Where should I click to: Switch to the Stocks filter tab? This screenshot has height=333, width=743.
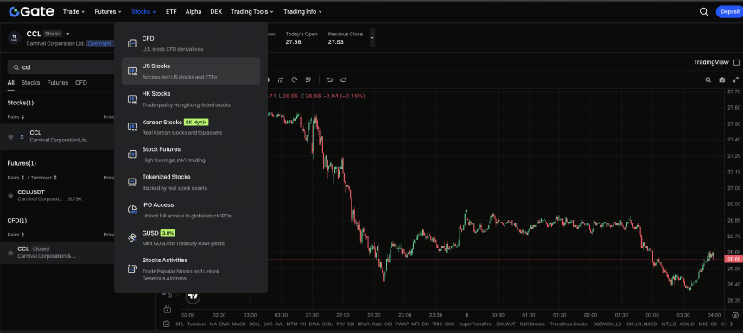30,82
